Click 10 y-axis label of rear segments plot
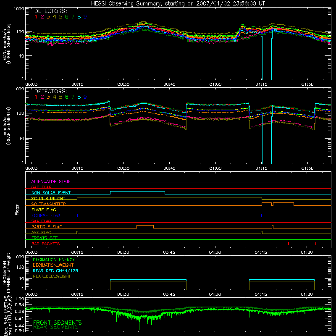Screen dimensions: 336x336 pos(21,139)
